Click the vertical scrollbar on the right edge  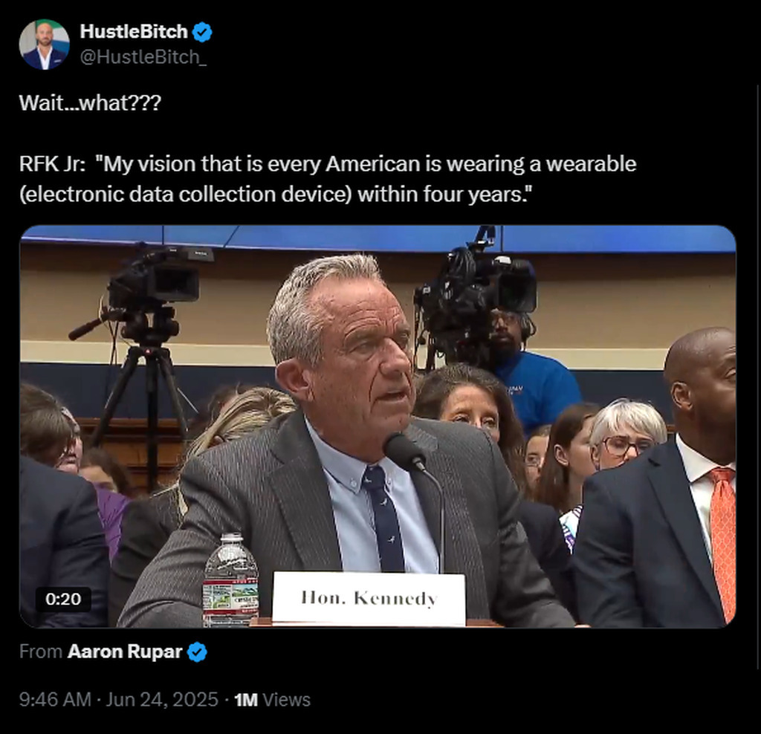point(759,376)
